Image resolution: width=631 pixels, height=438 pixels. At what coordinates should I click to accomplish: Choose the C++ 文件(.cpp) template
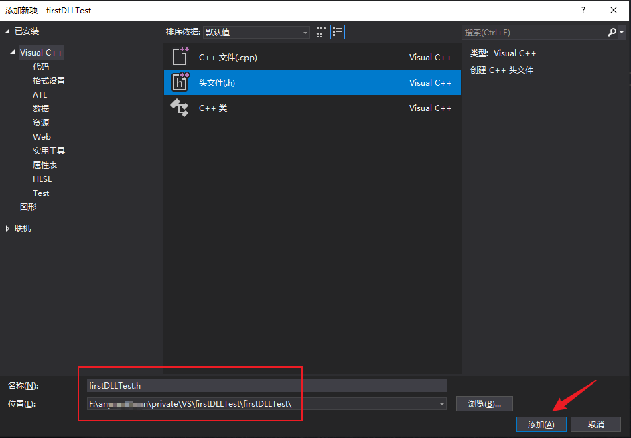coord(312,57)
